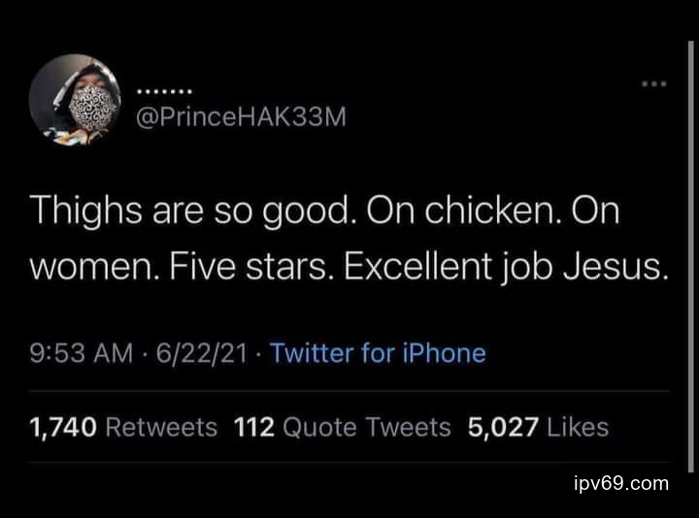
Task: Click the 112 quote count number
Action: pyautogui.click(x=253, y=427)
